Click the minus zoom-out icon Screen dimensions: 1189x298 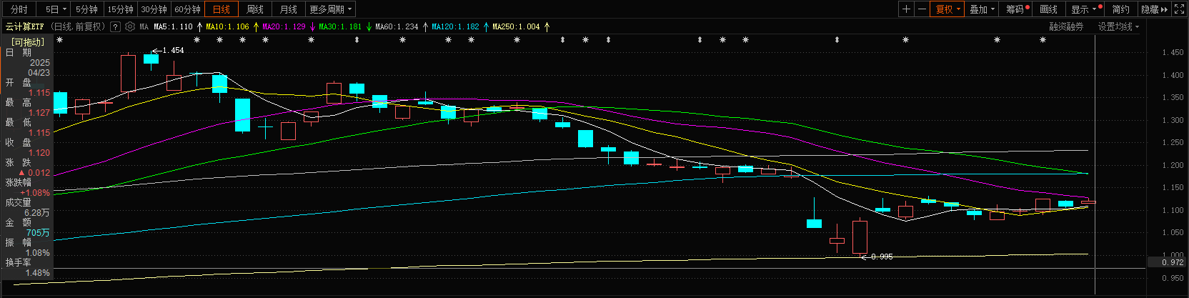click(922, 9)
